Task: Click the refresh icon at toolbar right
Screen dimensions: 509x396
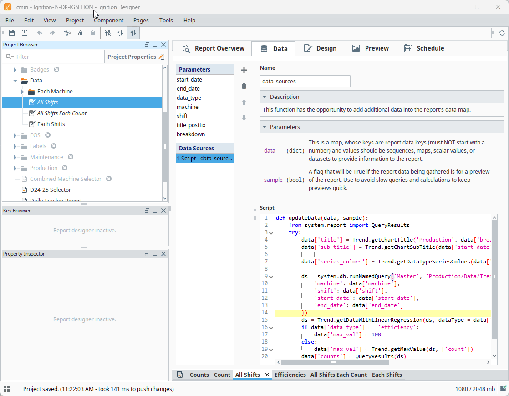Action: (x=502, y=33)
